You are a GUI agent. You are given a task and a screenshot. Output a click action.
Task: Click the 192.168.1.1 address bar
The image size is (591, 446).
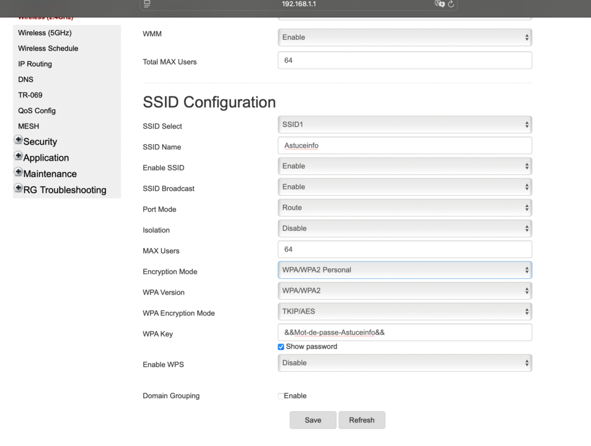coord(299,4)
